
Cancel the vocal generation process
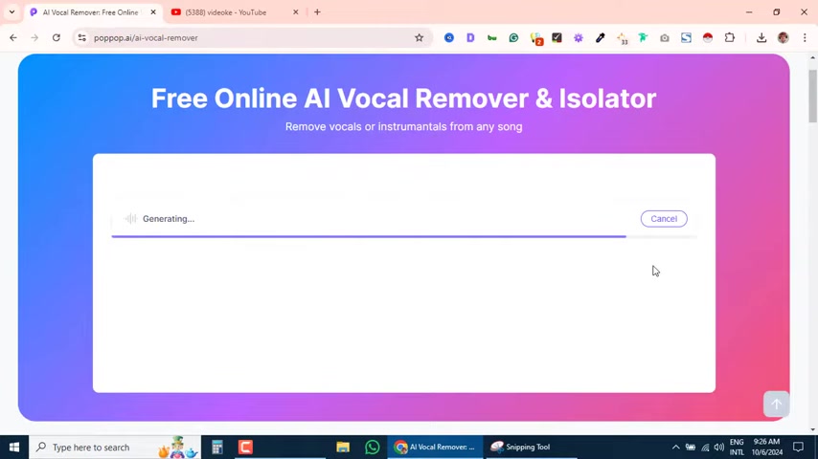click(664, 219)
